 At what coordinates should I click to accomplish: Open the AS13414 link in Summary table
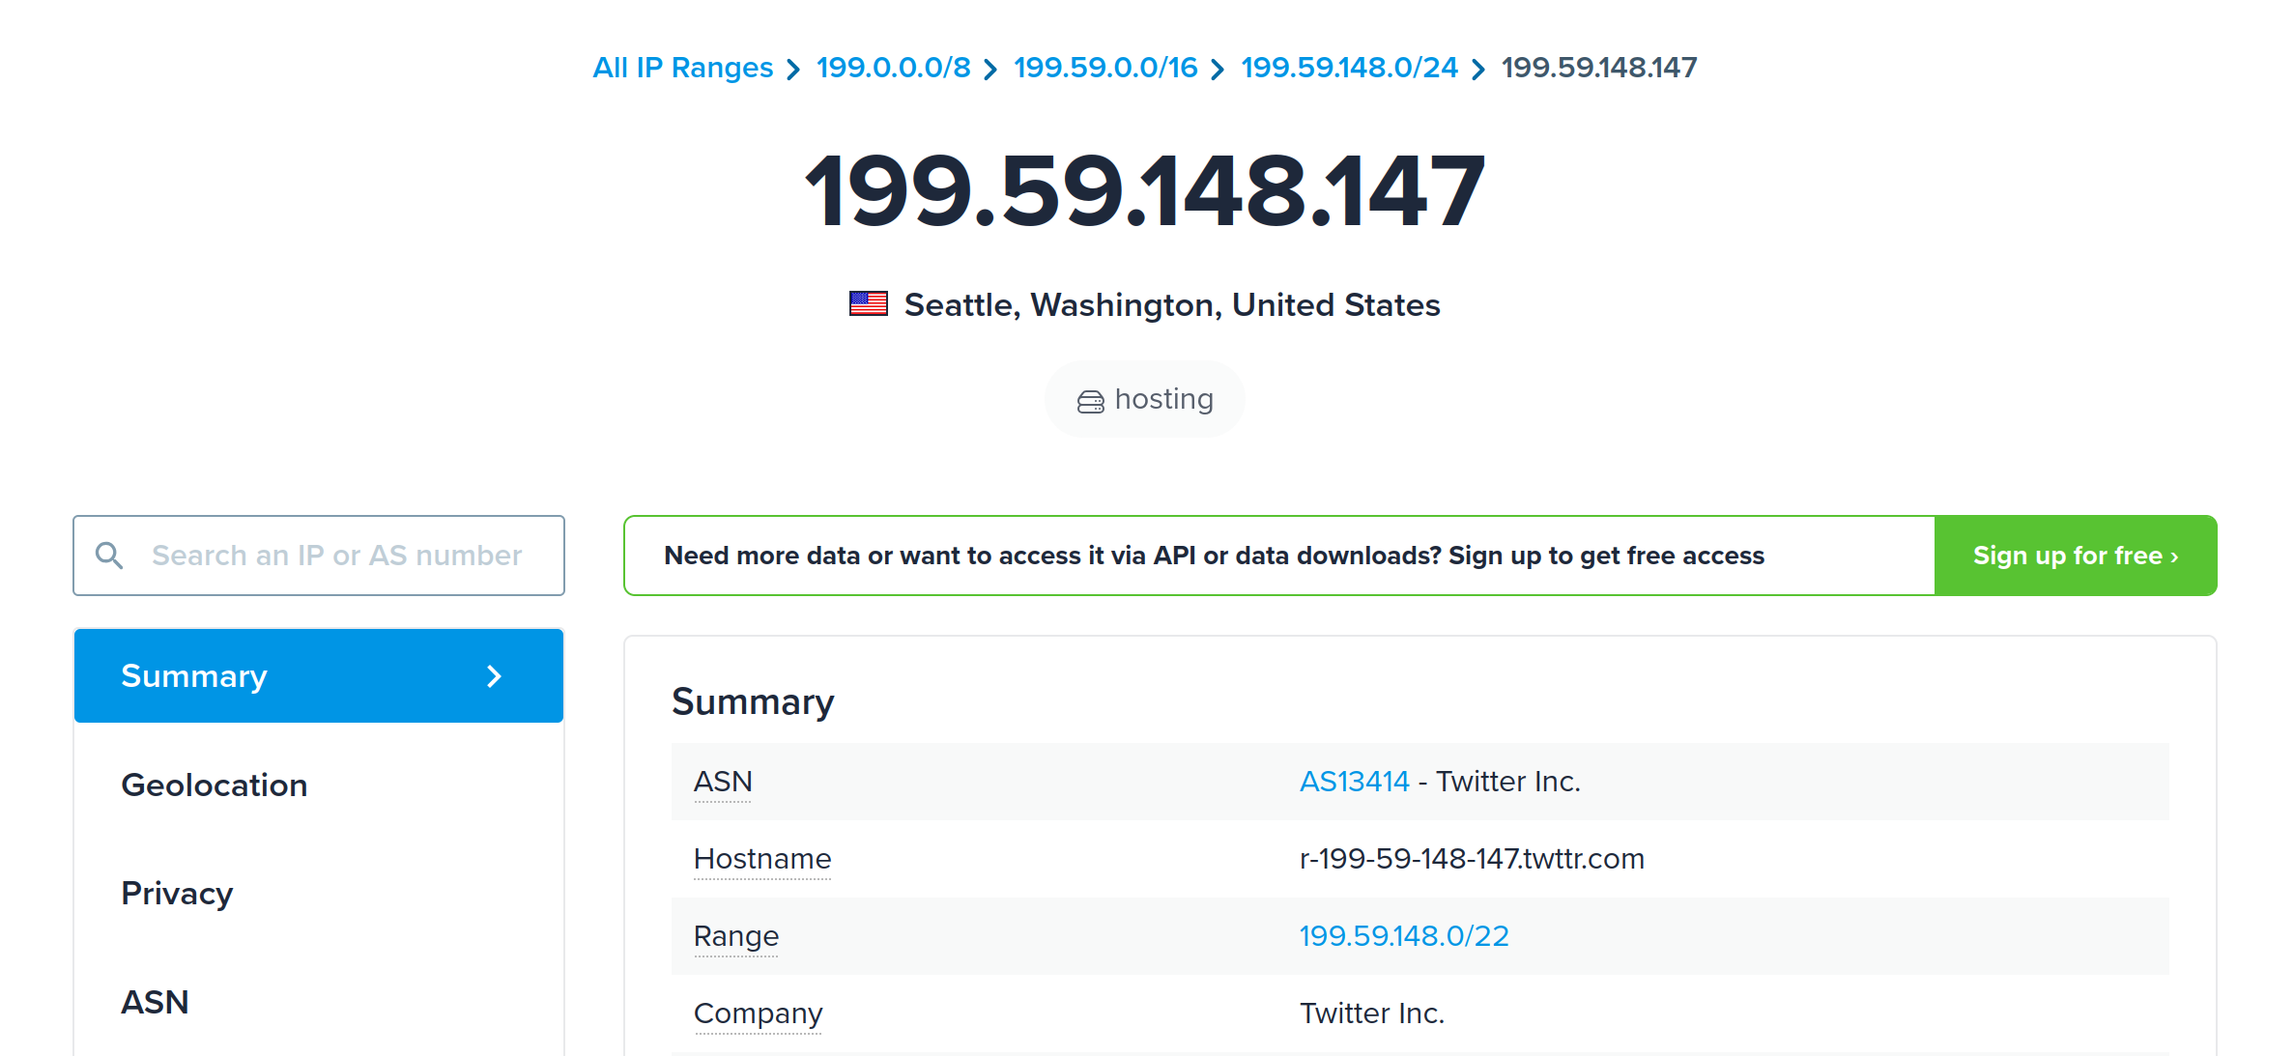1354,781
